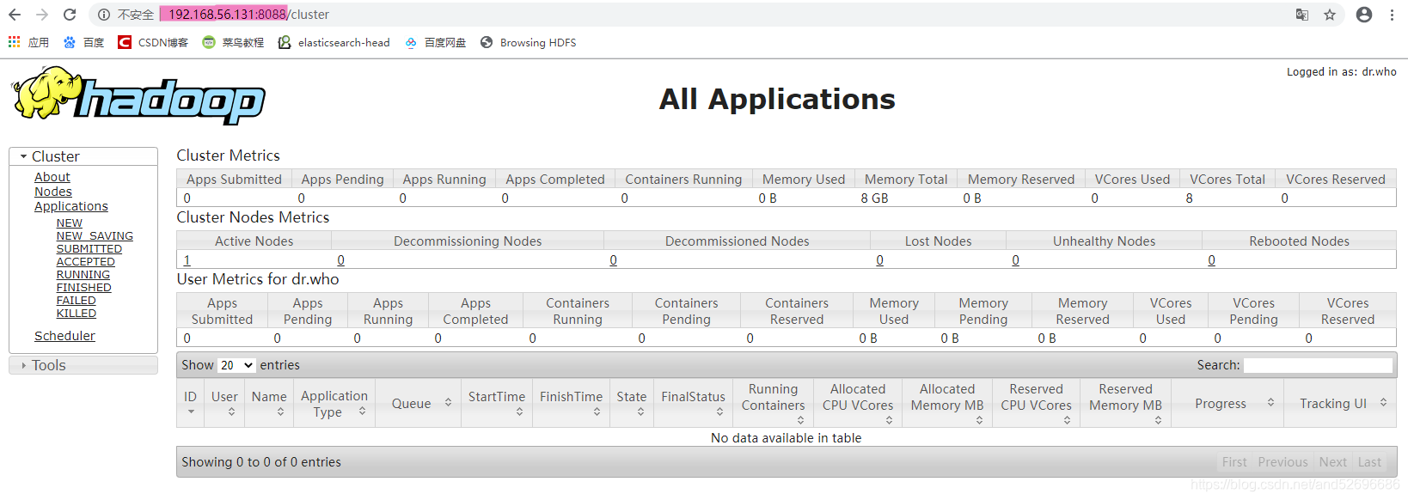Open the browser three-dot menu
The image size is (1408, 500).
[1392, 15]
